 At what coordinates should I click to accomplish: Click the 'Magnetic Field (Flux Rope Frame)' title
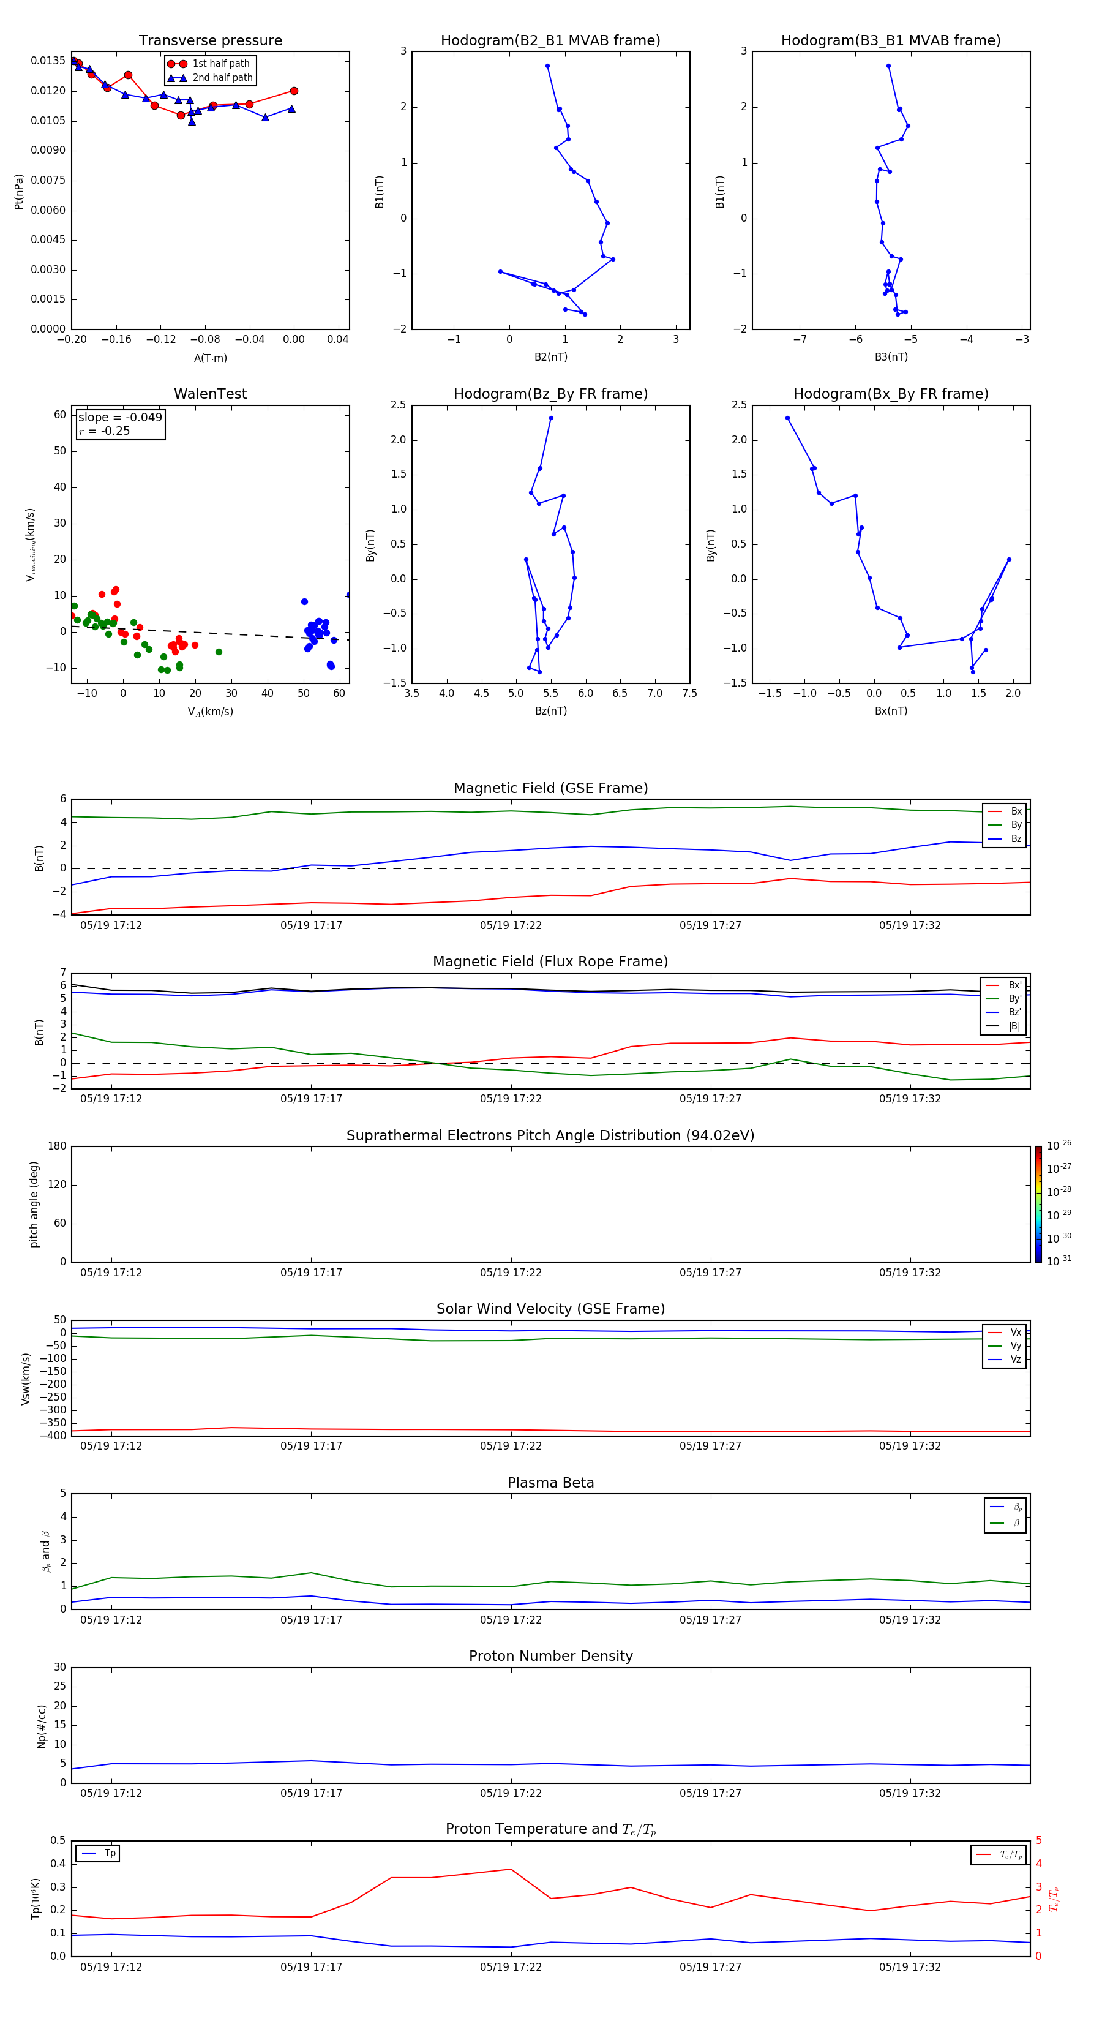[x=550, y=962]
